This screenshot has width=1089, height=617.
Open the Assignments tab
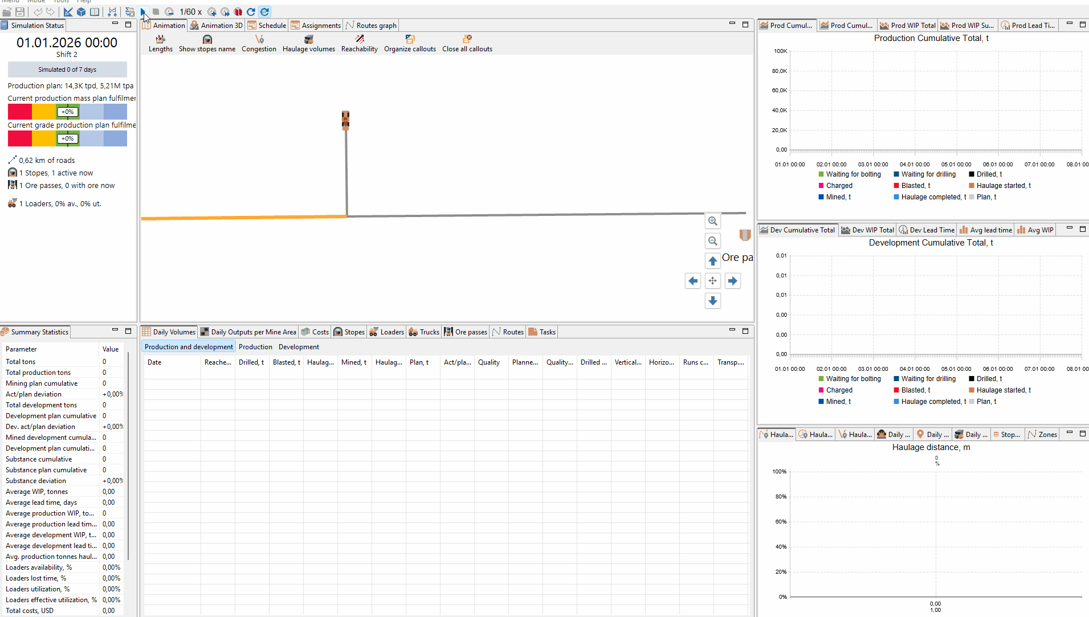click(316, 25)
